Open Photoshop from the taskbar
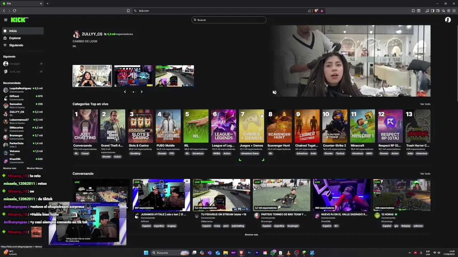Viewport: 458px width, 257px height. [249, 253]
